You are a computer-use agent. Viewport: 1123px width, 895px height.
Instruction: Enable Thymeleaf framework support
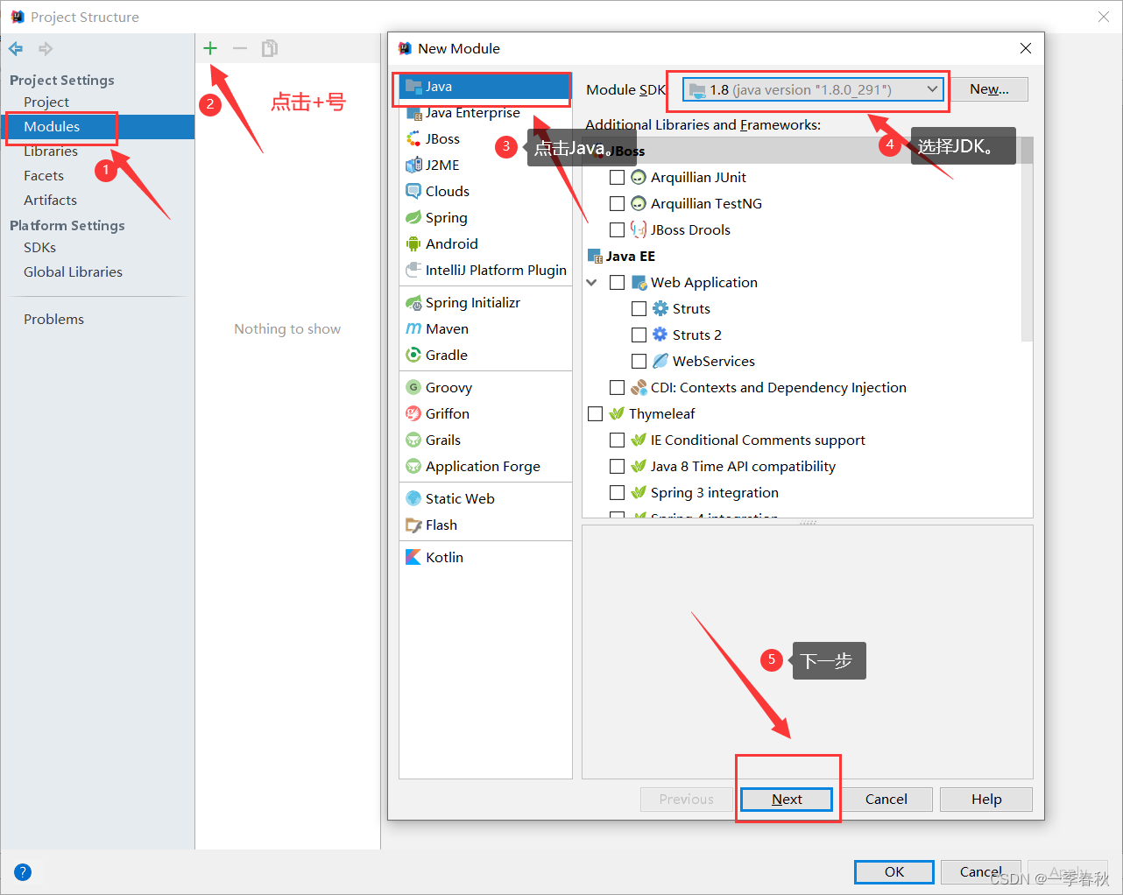pos(596,413)
